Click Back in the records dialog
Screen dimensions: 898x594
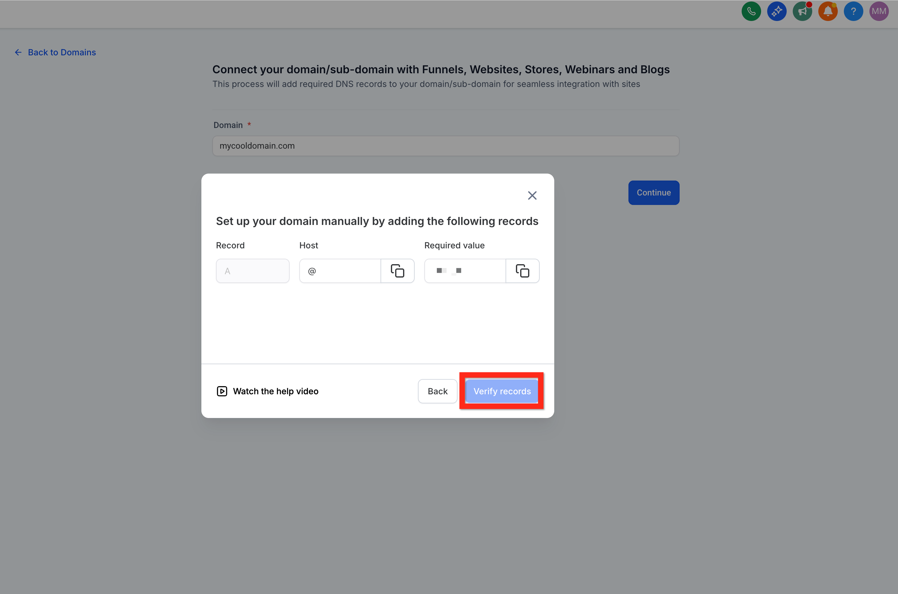point(437,391)
